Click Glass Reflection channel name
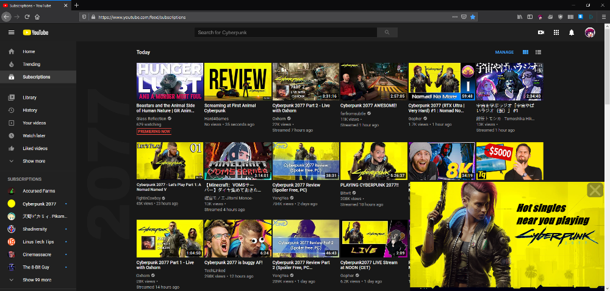 pos(151,118)
